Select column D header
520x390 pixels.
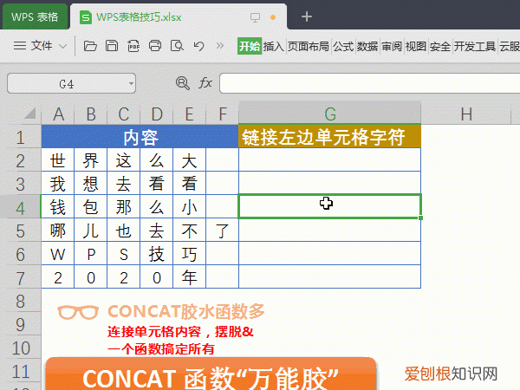(157, 114)
